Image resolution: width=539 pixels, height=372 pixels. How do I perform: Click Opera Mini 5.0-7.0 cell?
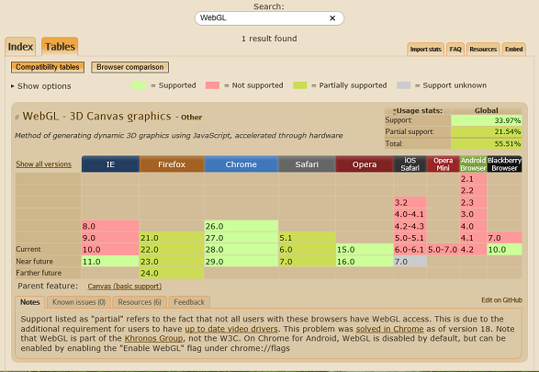click(443, 249)
